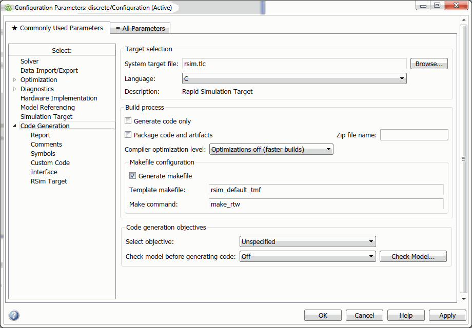Click the gear icon in title bar
The height and width of the screenshot is (328, 472).
click(x=8, y=8)
